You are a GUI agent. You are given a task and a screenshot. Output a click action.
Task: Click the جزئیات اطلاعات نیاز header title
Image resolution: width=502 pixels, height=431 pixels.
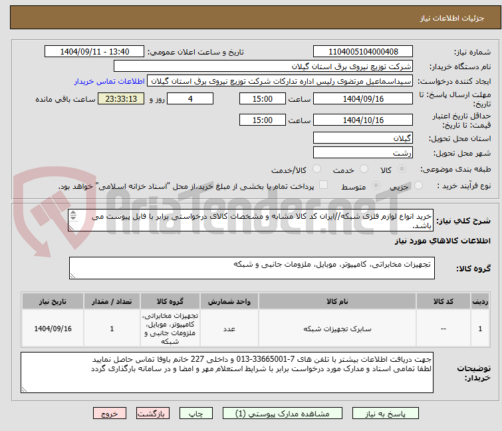point(452,18)
